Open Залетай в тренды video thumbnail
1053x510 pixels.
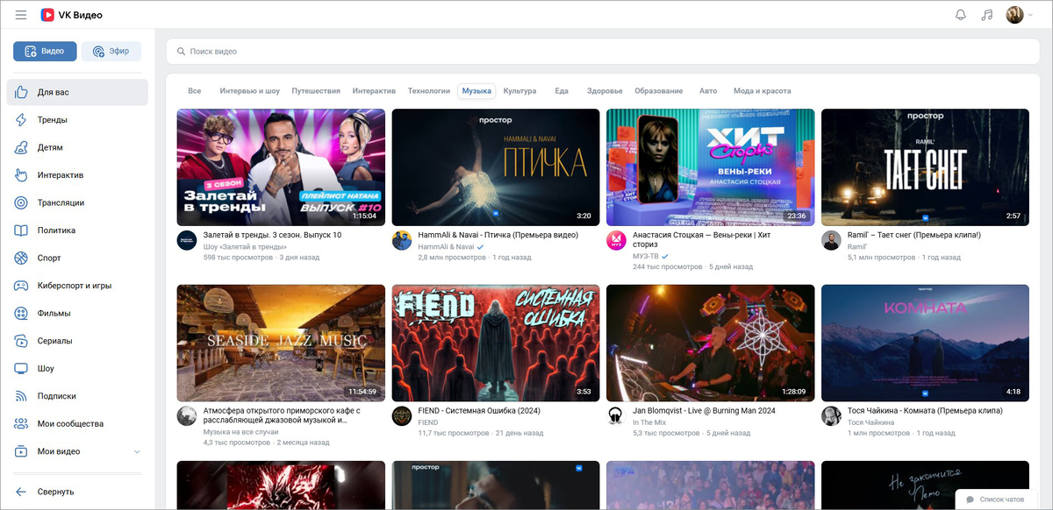(x=281, y=167)
